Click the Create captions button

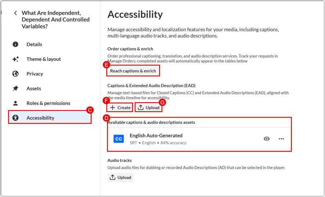120,108
